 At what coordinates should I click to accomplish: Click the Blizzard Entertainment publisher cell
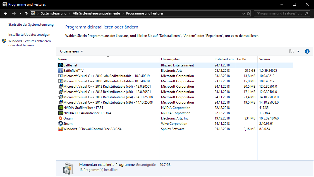[x=178, y=65]
